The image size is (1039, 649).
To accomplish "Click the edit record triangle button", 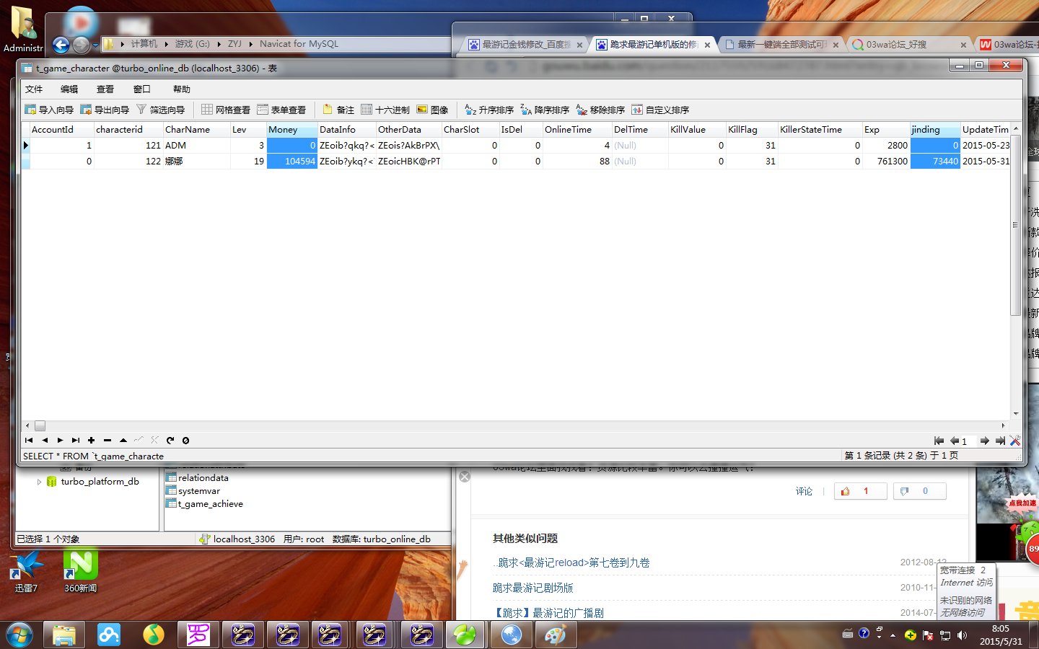I will coord(123,440).
